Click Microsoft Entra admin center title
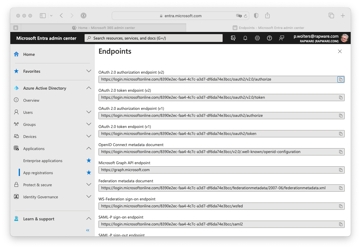The width and height of the screenshot is (361, 249). pyautogui.click(x=46, y=38)
